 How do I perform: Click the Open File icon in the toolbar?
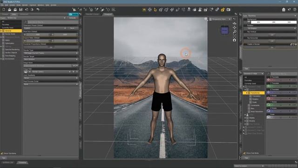tap(9, 9)
